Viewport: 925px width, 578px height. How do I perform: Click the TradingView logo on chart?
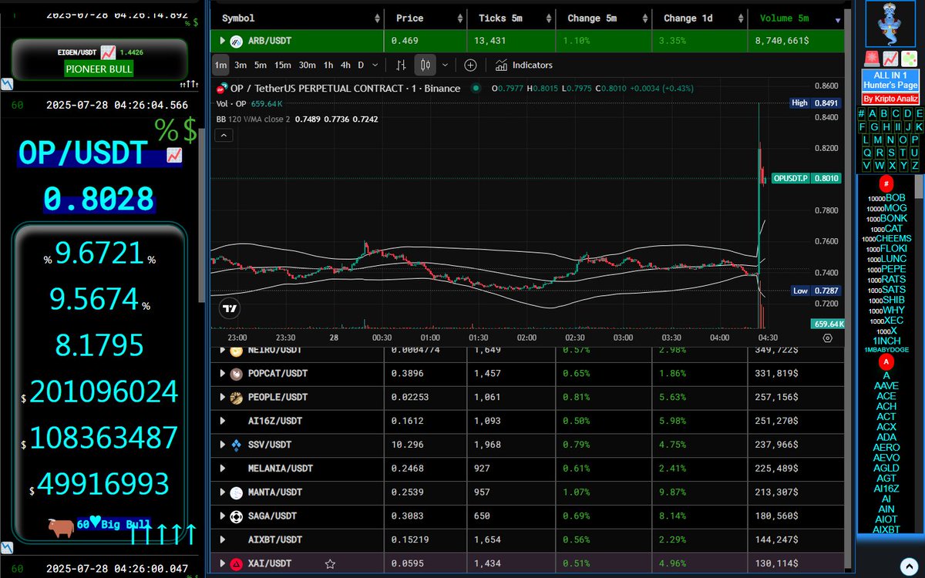click(229, 309)
